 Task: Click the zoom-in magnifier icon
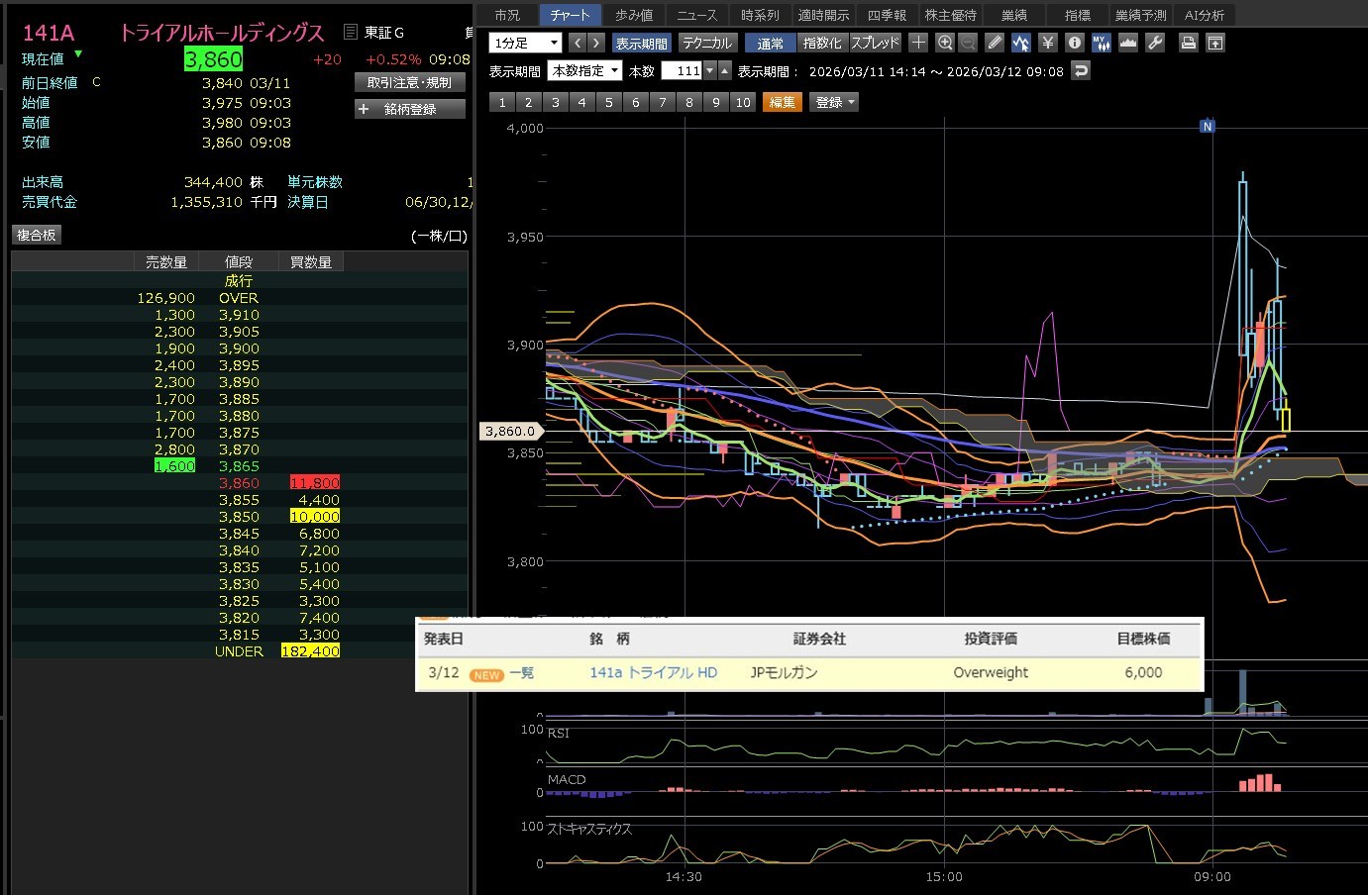coord(944,43)
